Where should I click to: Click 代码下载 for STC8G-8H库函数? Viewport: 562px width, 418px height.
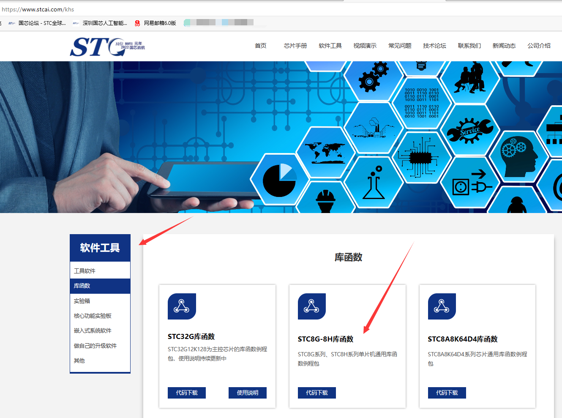(x=317, y=393)
